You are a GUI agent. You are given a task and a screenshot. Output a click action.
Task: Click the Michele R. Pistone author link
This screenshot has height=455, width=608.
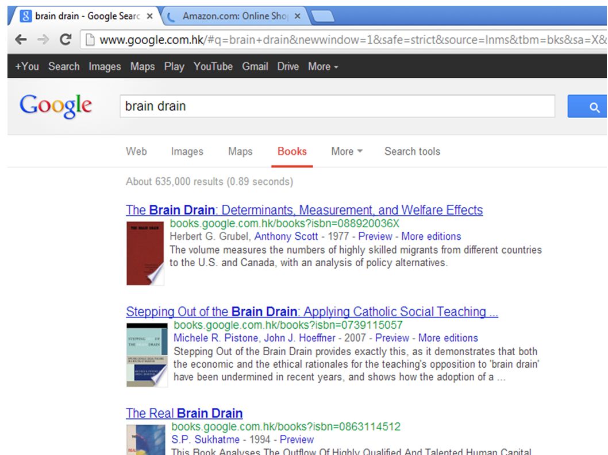coord(216,338)
